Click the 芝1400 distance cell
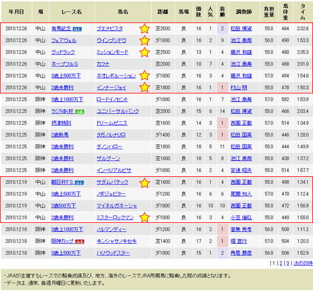 tap(163, 241)
